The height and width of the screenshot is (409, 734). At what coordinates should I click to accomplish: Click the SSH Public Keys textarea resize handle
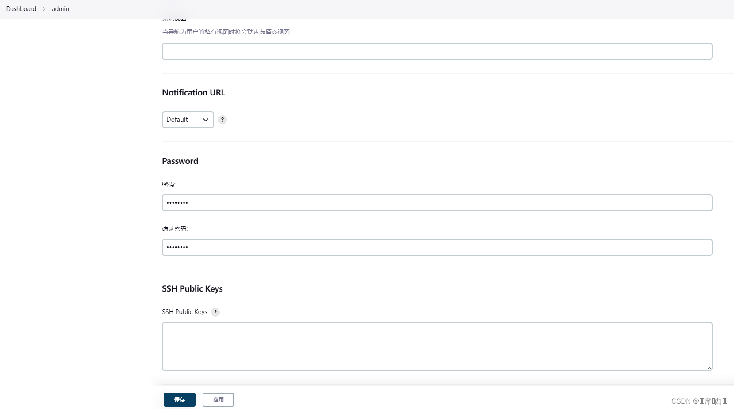coord(710,367)
